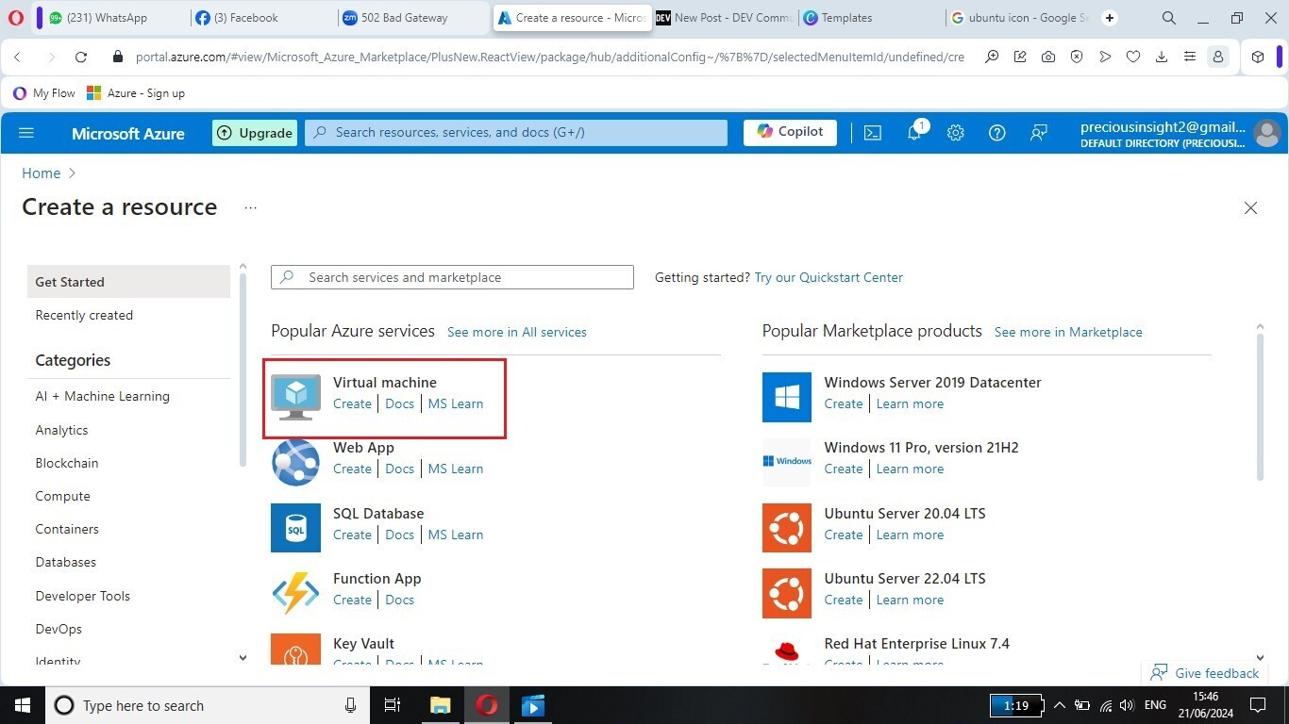1289x724 pixels.
Task: Click the Ubuntu Server 22.04 LTS logo
Action: [787, 593]
